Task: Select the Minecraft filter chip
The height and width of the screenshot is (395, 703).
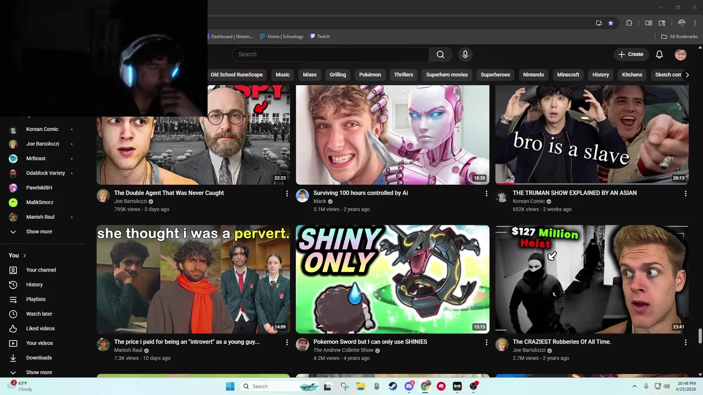Action: click(x=568, y=75)
